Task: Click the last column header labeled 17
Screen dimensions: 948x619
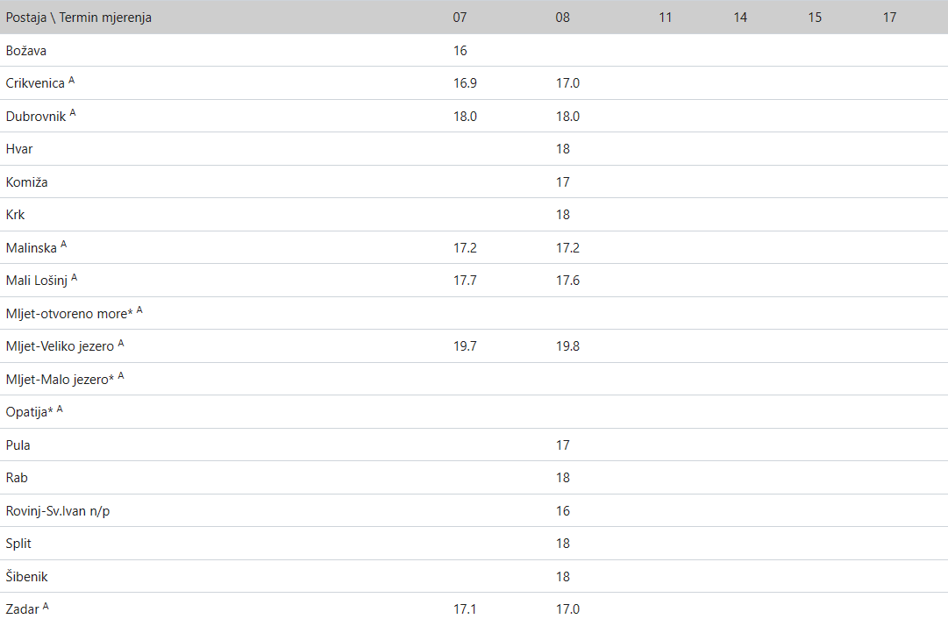Action: pyautogui.click(x=889, y=18)
